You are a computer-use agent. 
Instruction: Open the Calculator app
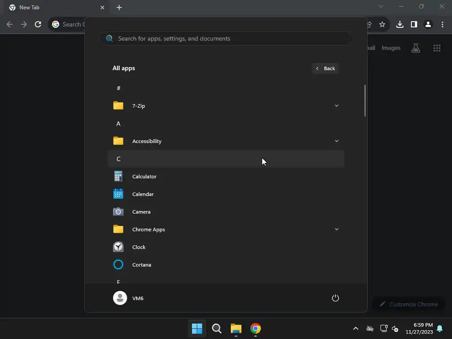226,177
